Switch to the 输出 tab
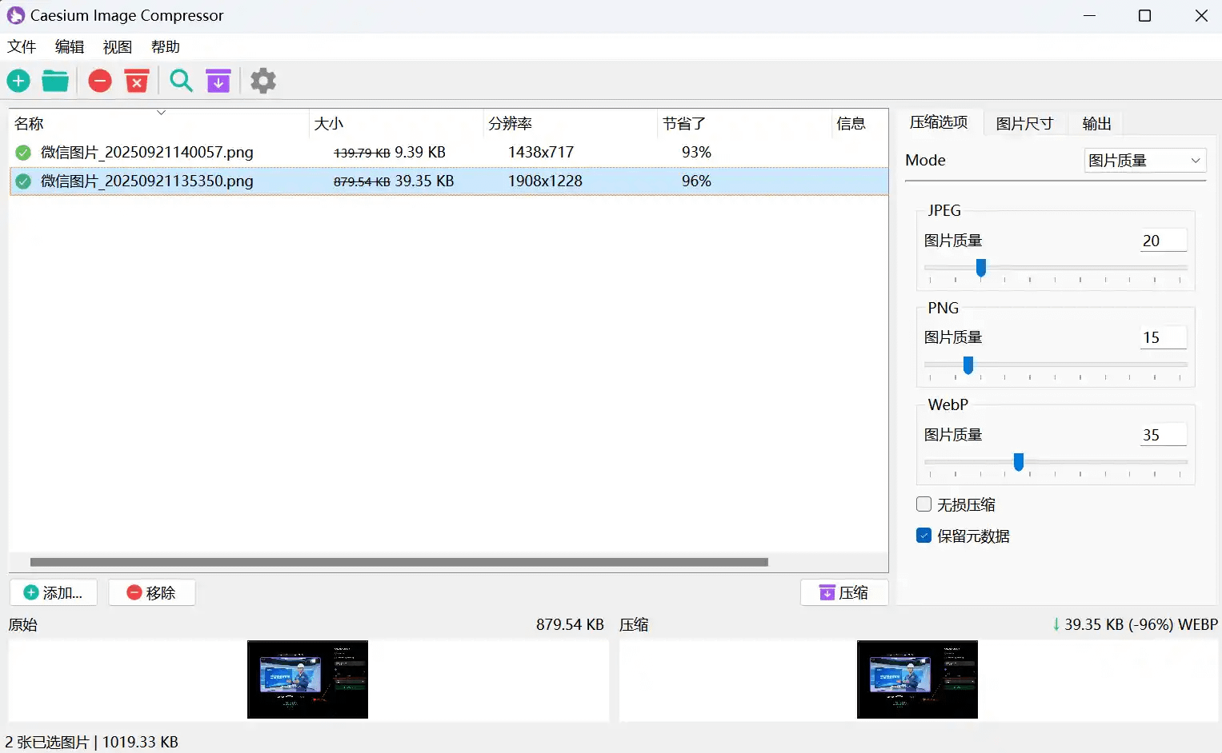 click(x=1096, y=123)
